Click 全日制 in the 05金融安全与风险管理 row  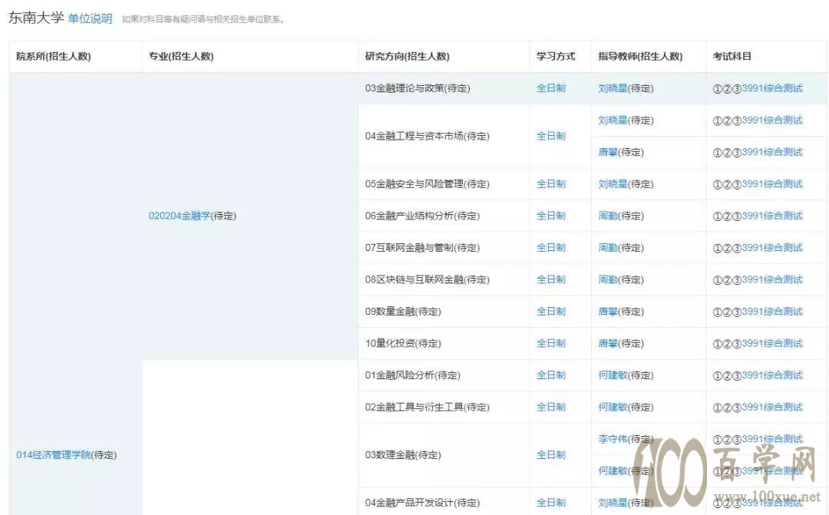551,184
